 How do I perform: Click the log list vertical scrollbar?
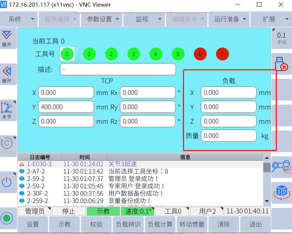click(266, 181)
